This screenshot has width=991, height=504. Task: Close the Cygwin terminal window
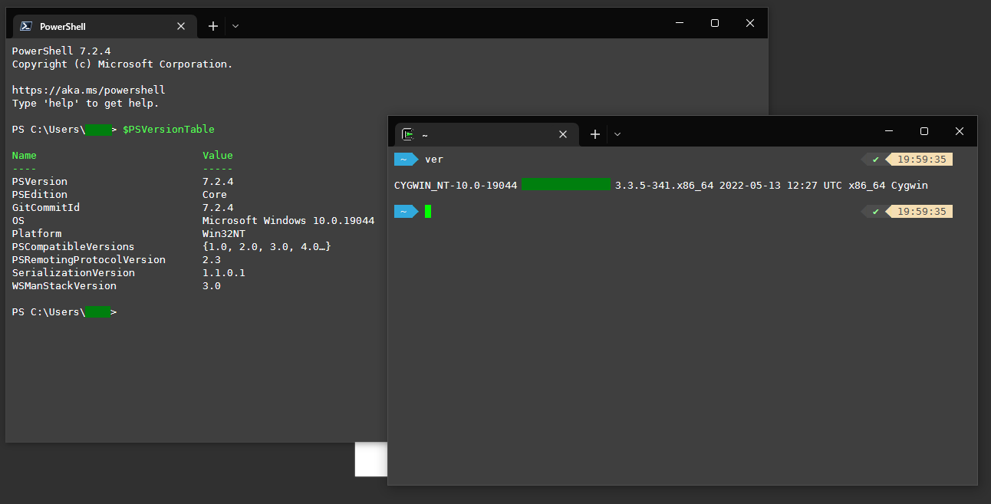coord(960,131)
